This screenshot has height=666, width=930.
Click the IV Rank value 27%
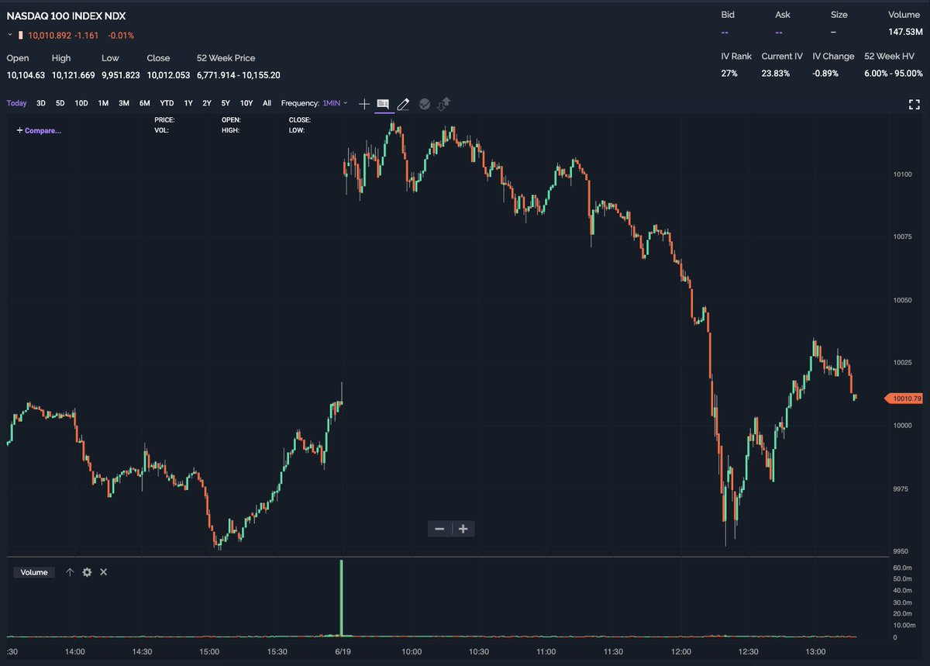[x=728, y=73]
